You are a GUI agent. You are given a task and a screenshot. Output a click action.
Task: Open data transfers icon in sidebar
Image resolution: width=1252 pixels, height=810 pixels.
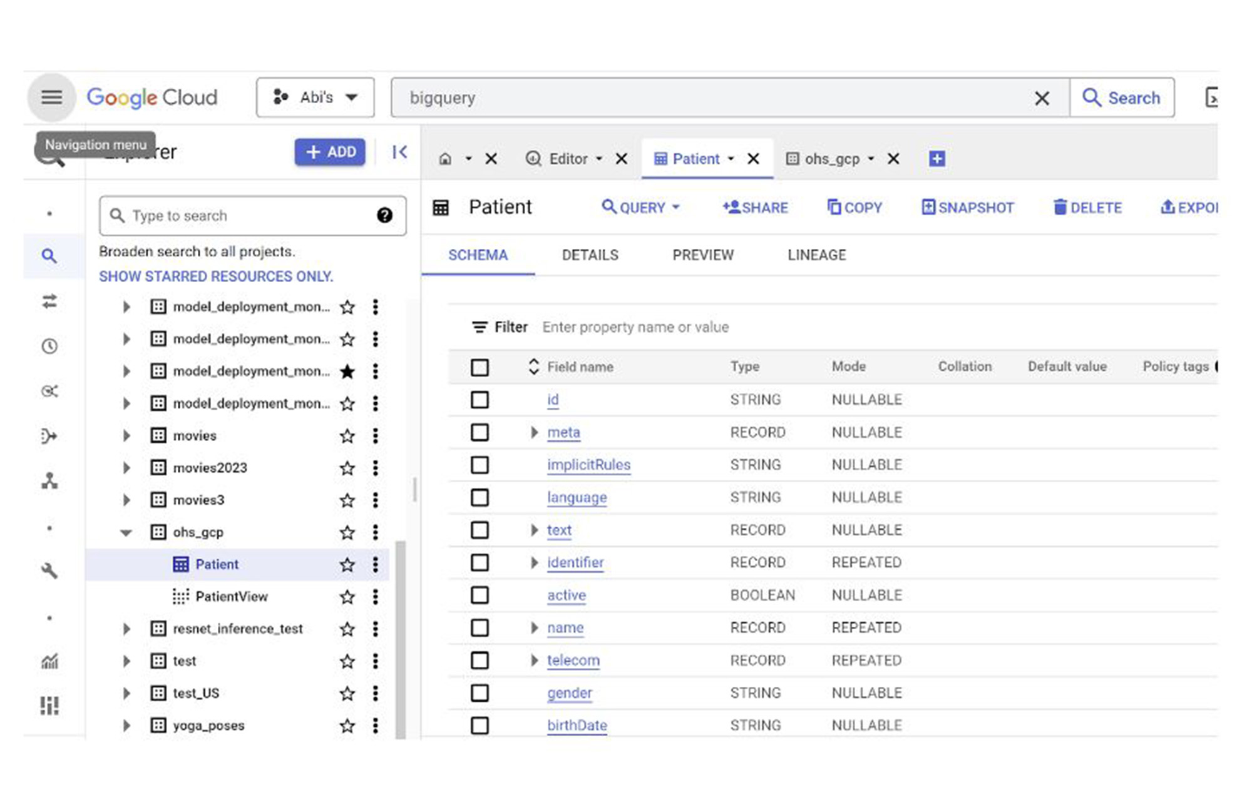[x=49, y=301]
